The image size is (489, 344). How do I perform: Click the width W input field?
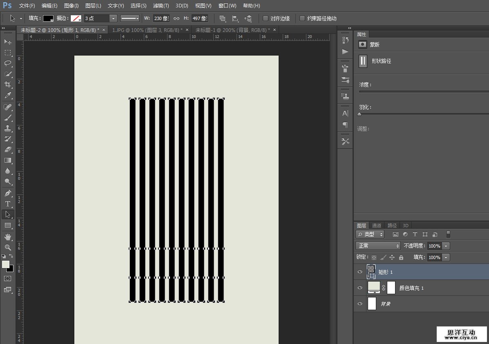coord(161,18)
